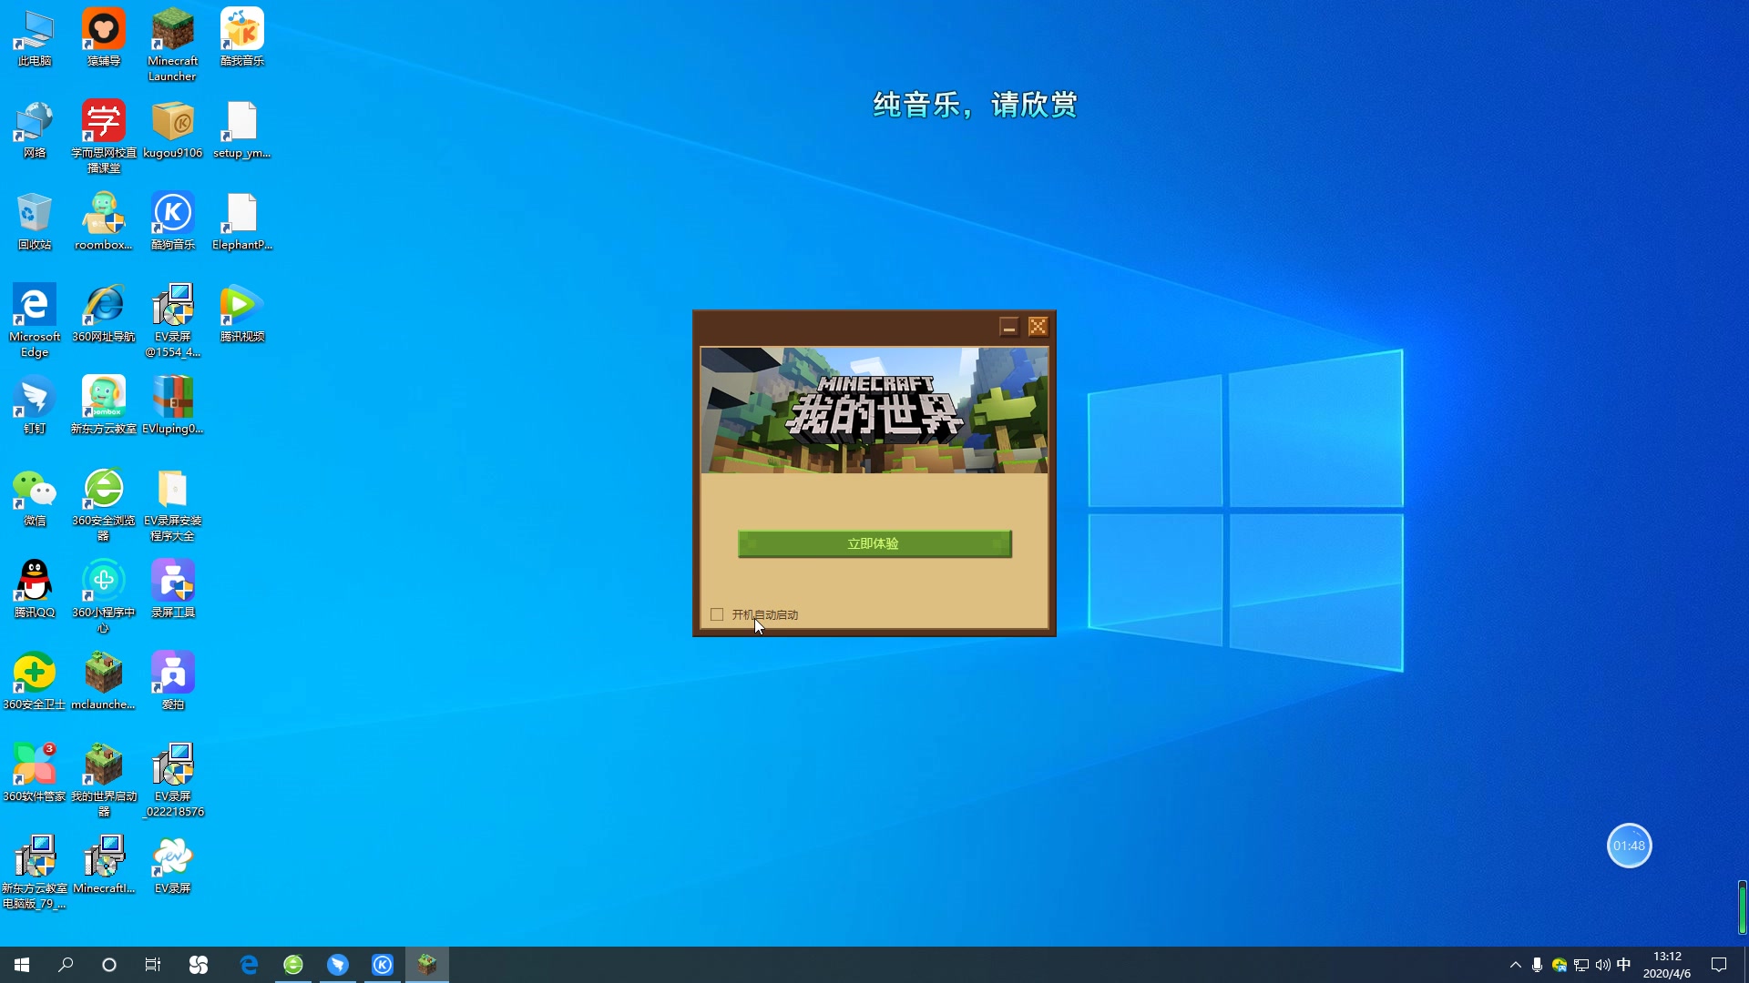This screenshot has height=983, width=1749.
Task: Switch to 钉钉 on taskbar
Action: 338,965
